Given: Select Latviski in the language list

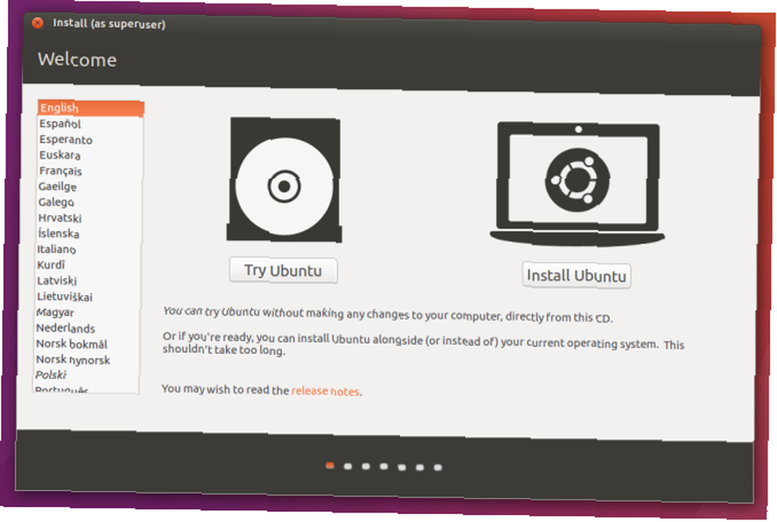Looking at the screenshot, I should [x=88, y=281].
